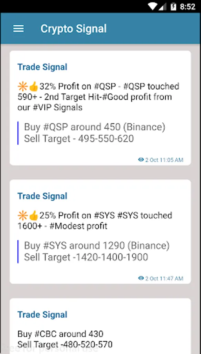Tap the battery icon in status bar
The image size is (201, 354).
174,6
